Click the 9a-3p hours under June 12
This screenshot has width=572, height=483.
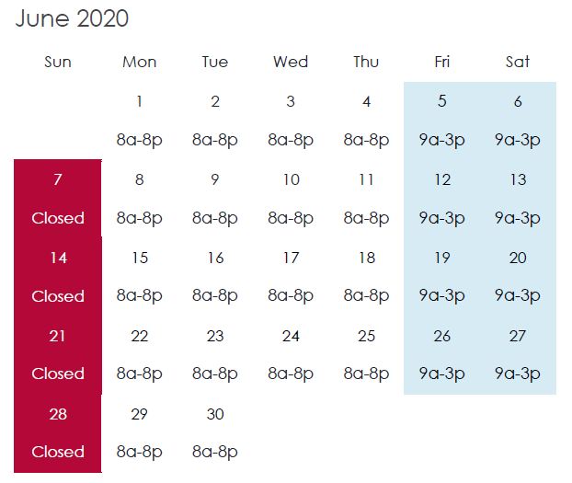coord(441,218)
